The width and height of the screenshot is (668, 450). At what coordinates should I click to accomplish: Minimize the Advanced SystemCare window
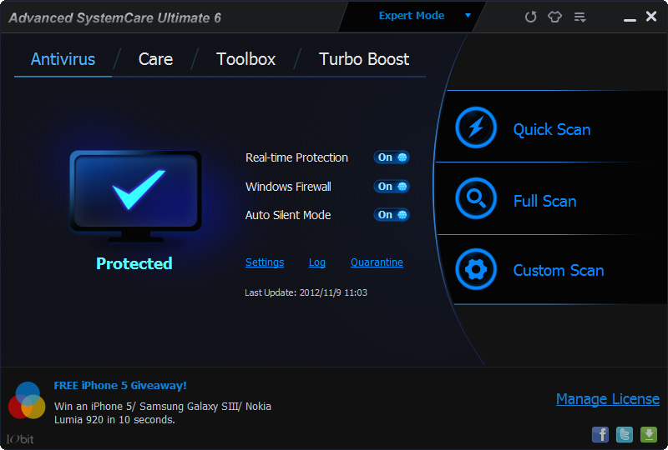point(630,19)
